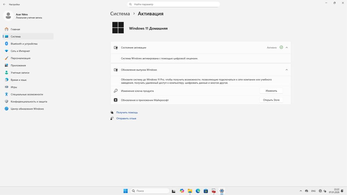
Task: Go to Сеть и Интернет settings
Action: pos(28,51)
